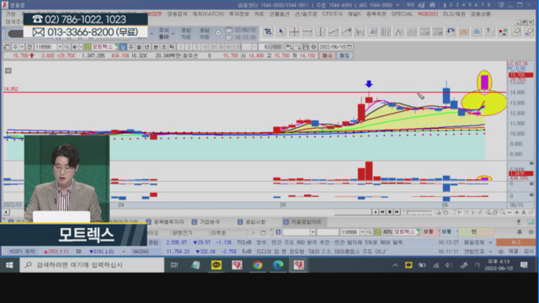Open chart settings gear beside date field
Viewport: 539px width, 303px height.
[313, 47]
